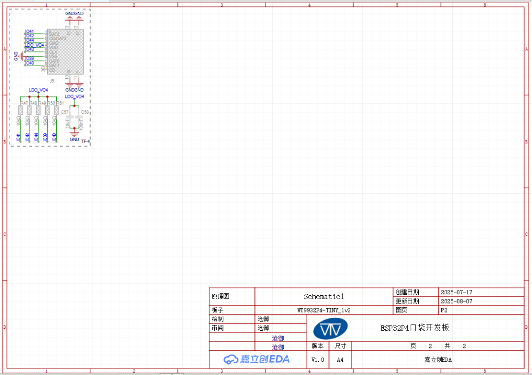This screenshot has height=375, width=532.
Task: Select the IO44 label below resistor R49
Action: coord(36,137)
